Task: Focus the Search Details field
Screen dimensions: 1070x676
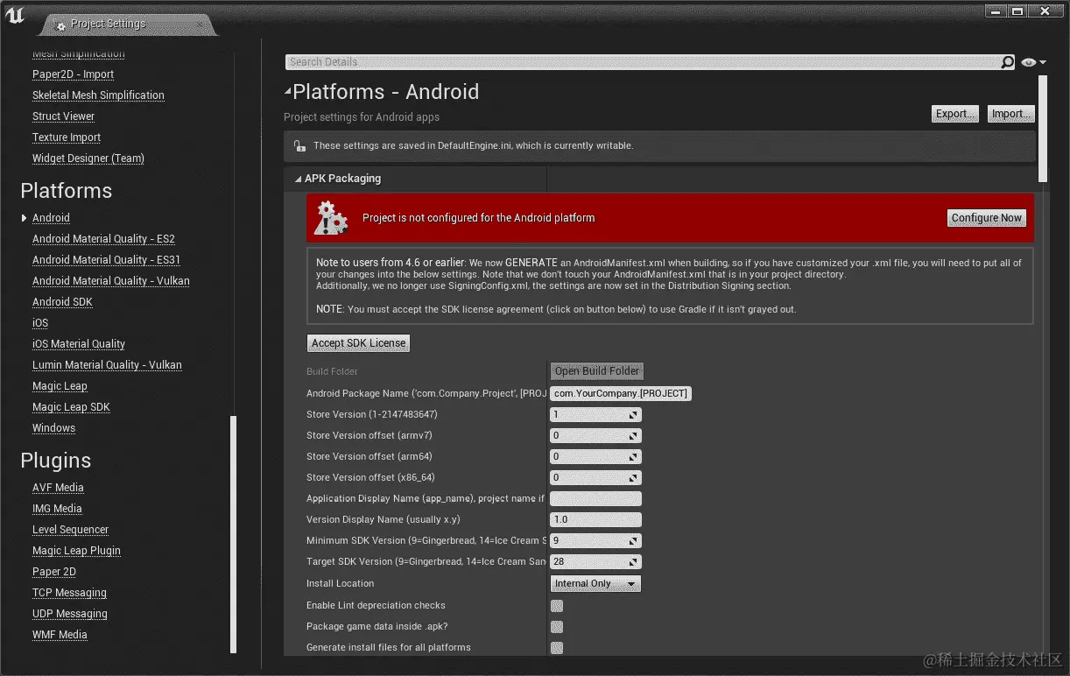Action: [x=643, y=62]
